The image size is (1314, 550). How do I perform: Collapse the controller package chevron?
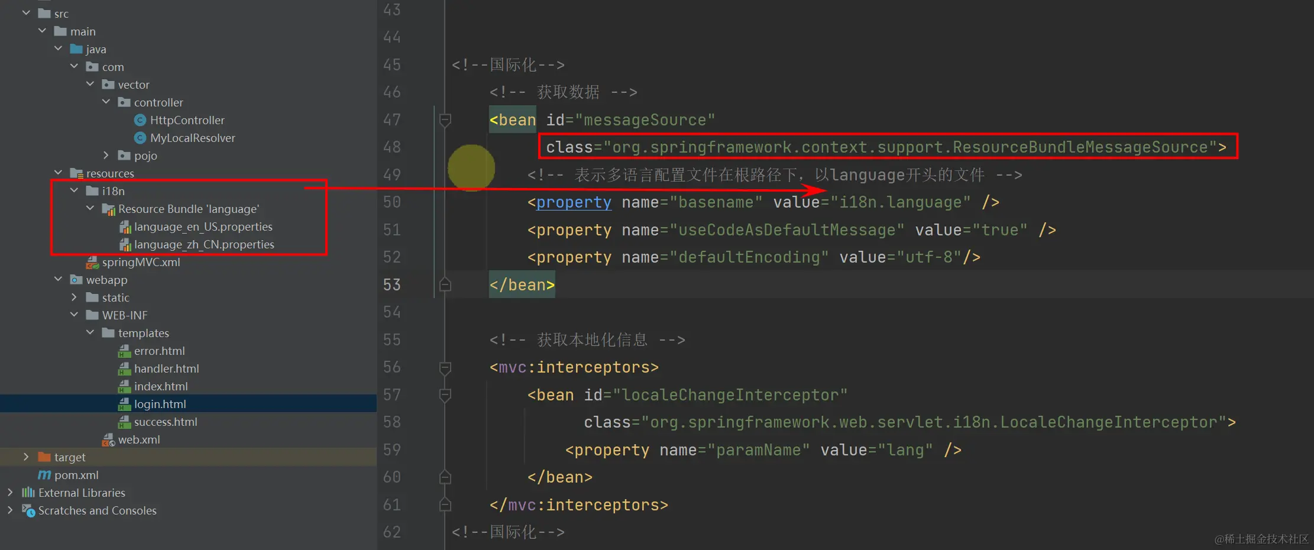coord(106,101)
